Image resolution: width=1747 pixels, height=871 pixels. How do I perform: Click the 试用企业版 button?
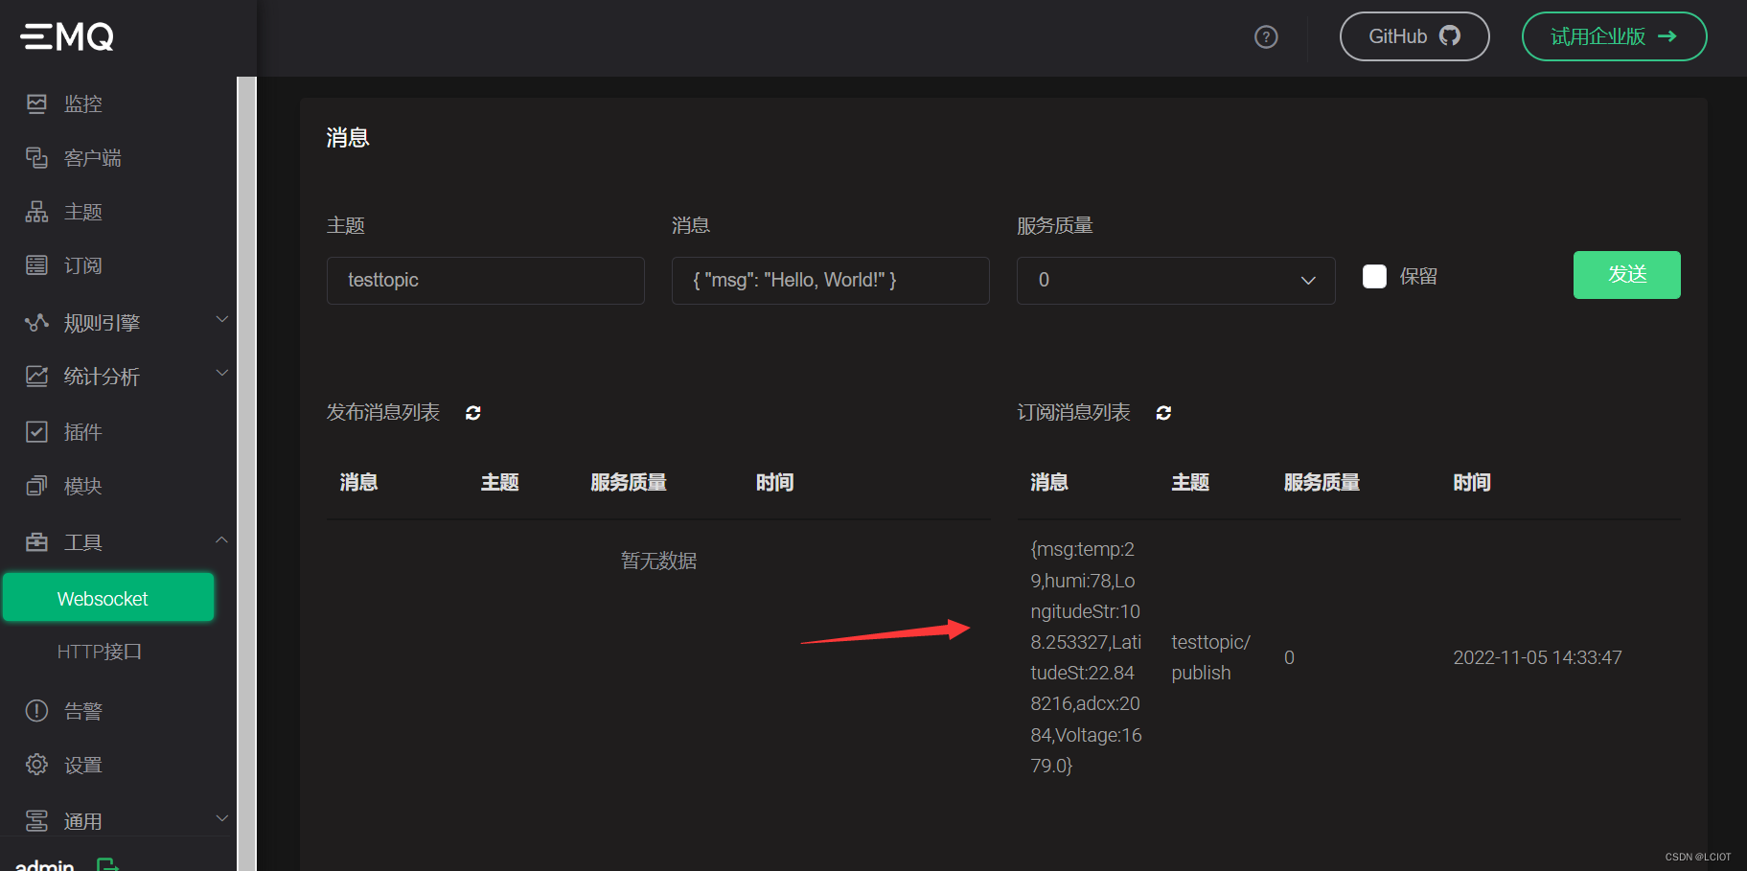[1614, 36]
